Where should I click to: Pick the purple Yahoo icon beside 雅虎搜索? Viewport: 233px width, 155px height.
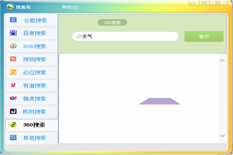click(13, 98)
